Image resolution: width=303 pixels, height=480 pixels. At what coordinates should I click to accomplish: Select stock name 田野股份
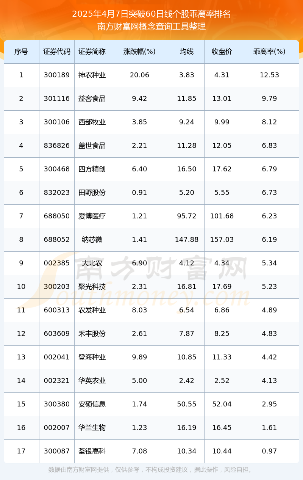(x=92, y=193)
